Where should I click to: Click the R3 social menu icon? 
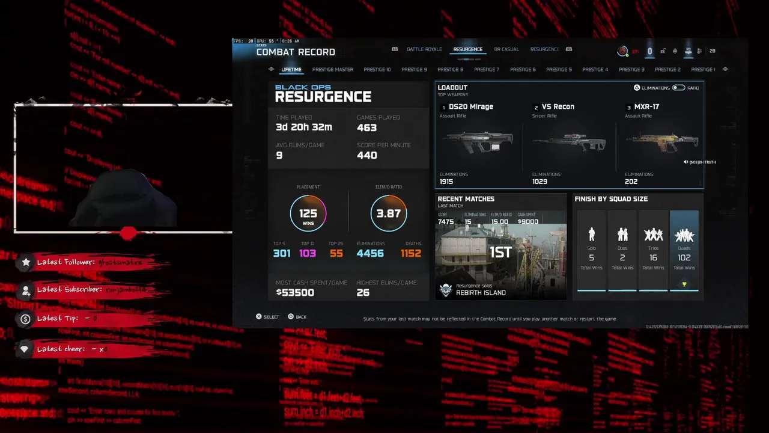pos(688,51)
